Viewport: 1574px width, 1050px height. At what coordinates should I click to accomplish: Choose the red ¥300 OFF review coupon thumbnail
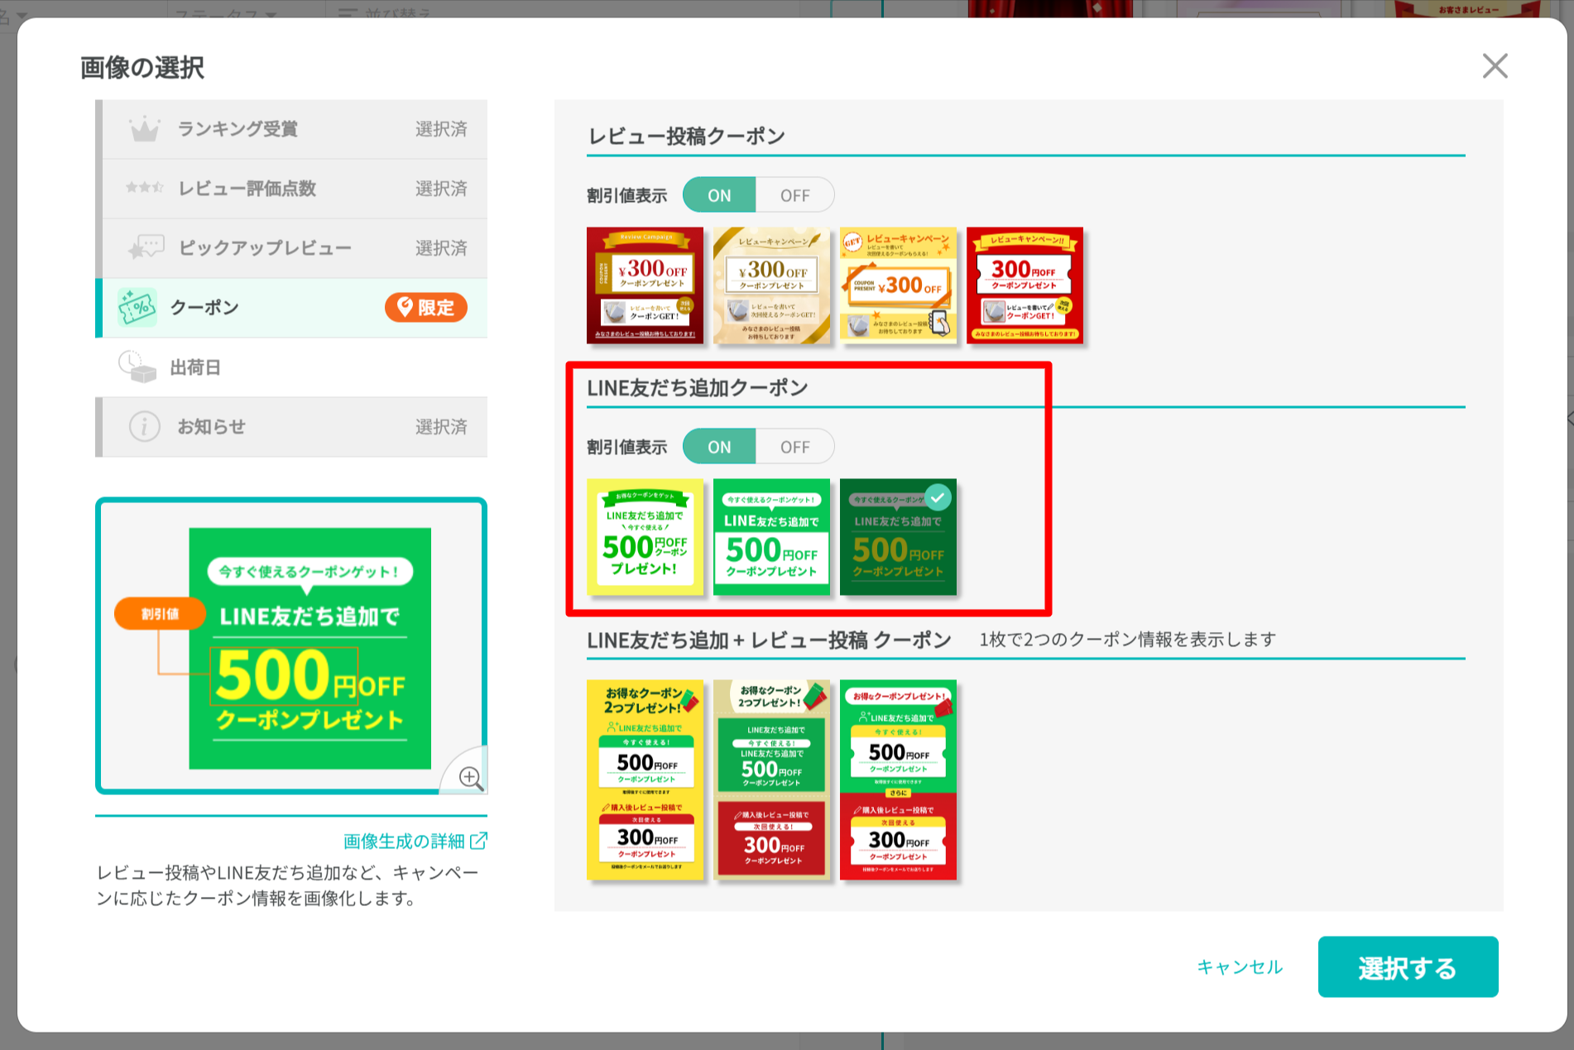coord(645,285)
